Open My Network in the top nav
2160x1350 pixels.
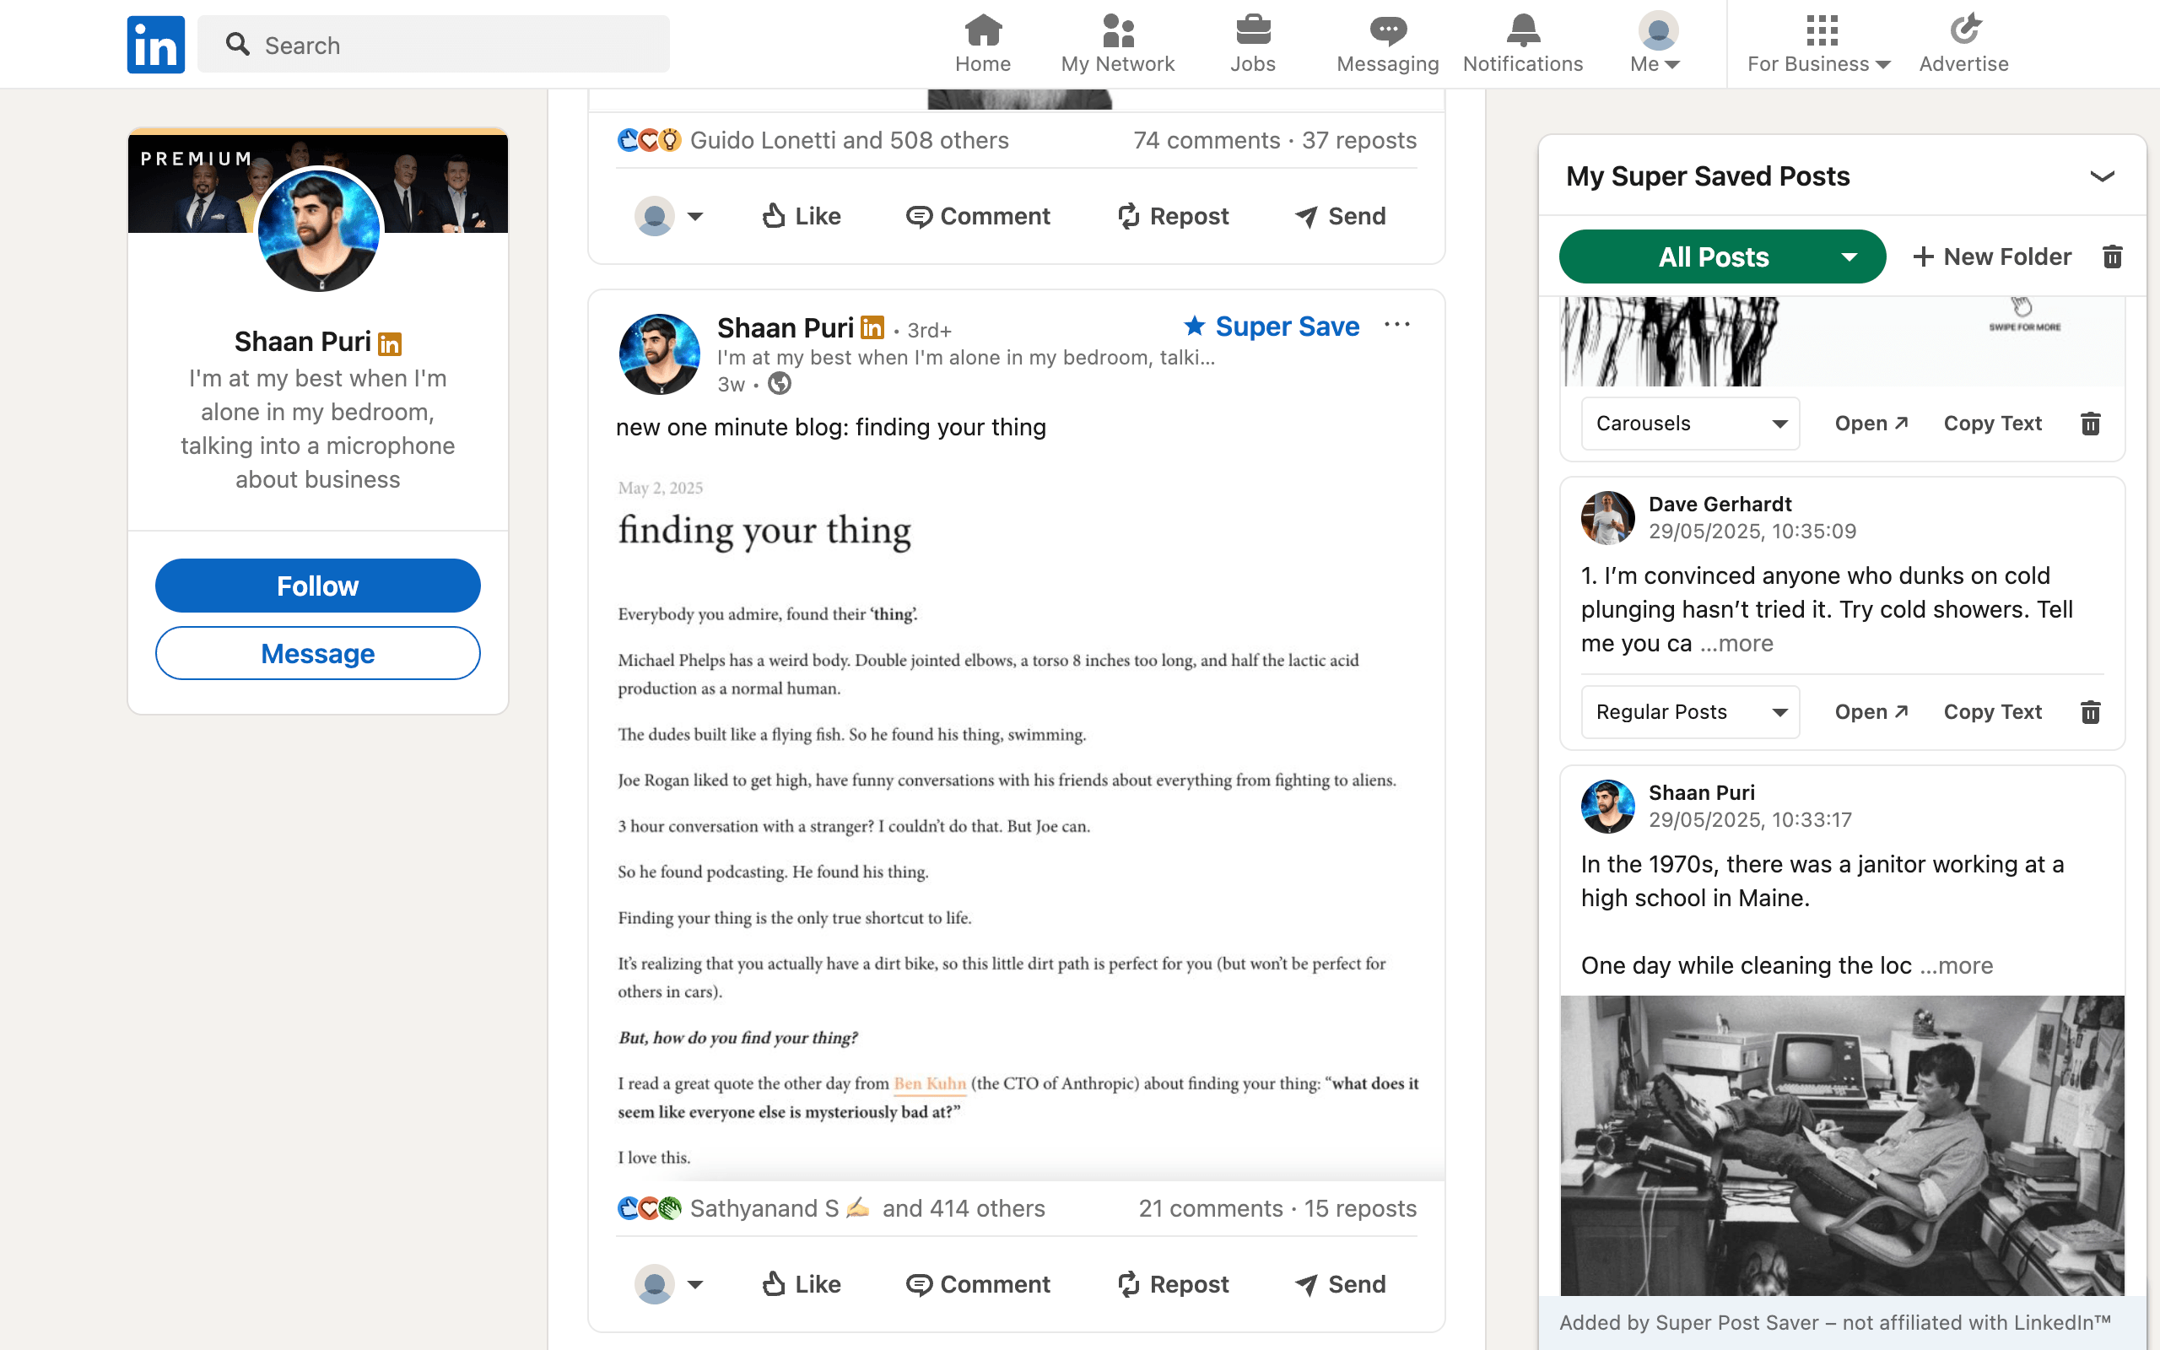1117,44
